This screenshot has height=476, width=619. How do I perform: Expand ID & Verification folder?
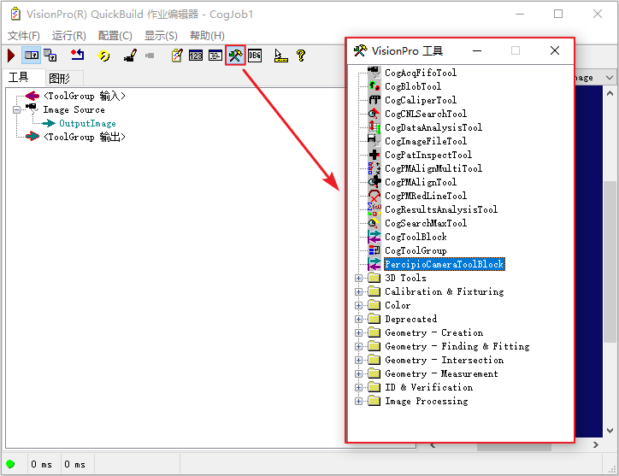pyautogui.click(x=358, y=388)
